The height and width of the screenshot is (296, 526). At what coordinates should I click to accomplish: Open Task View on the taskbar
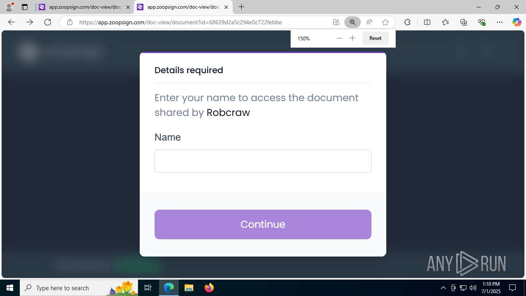pos(148,288)
